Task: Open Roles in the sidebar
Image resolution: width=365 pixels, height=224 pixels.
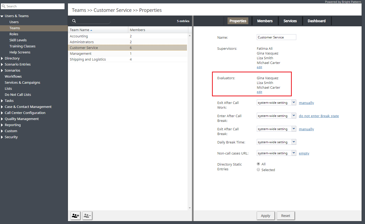Action: 14,34
